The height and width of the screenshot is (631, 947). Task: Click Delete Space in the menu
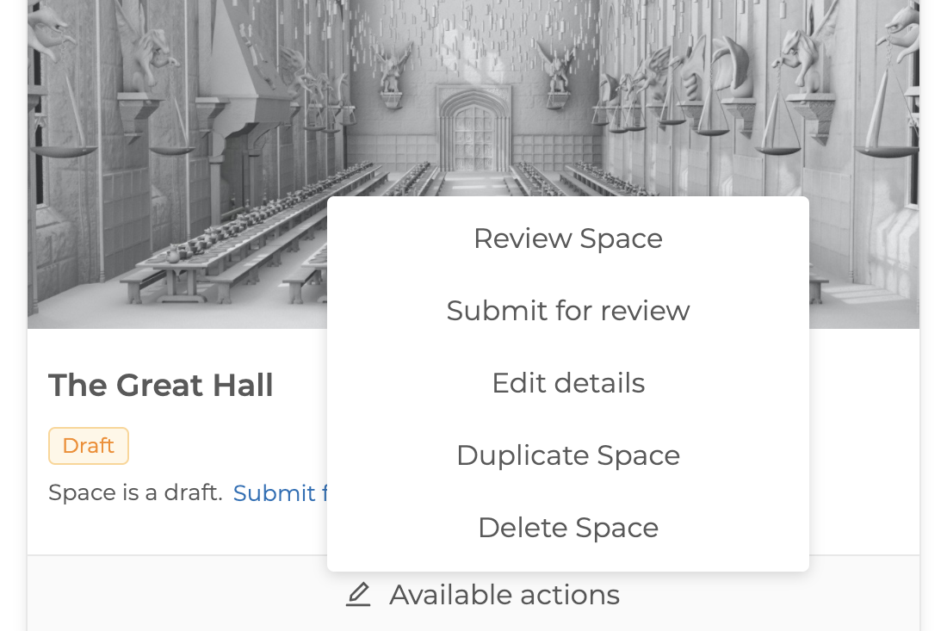(x=568, y=528)
